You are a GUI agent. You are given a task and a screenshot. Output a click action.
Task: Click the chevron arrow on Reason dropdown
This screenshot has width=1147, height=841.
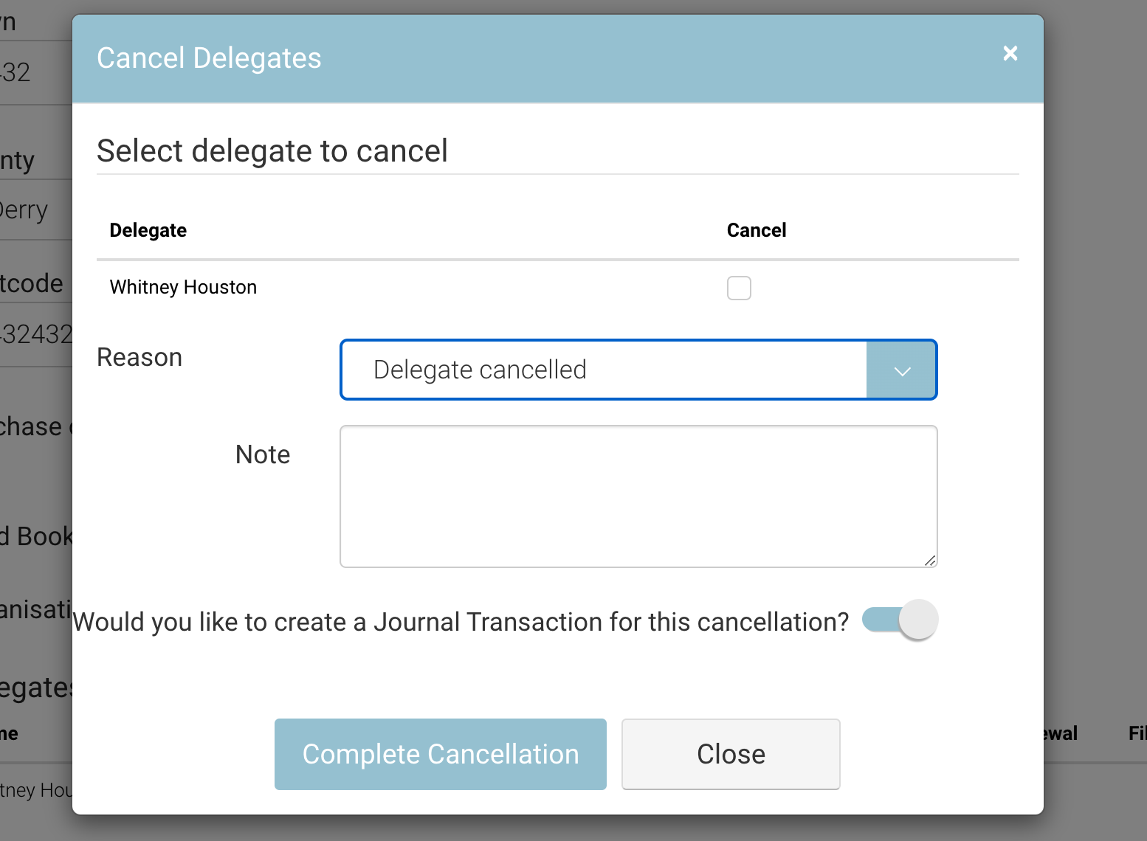pyautogui.click(x=902, y=370)
